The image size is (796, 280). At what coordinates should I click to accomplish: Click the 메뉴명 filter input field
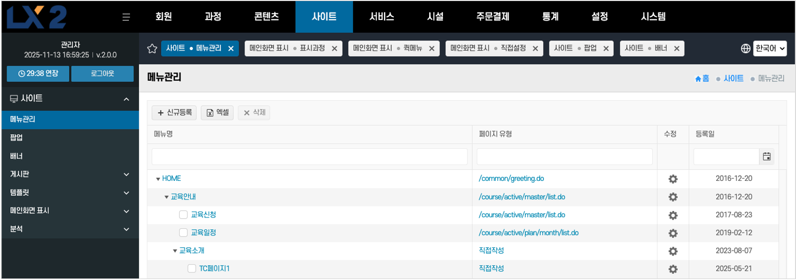309,157
